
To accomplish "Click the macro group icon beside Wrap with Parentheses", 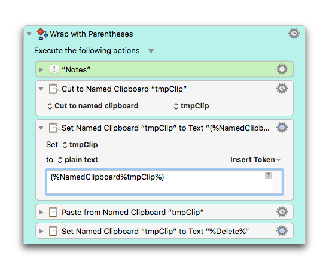I will [x=42, y=34].
